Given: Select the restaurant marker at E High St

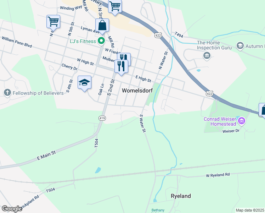Looking at the screenshot, I should pos(121,66).
